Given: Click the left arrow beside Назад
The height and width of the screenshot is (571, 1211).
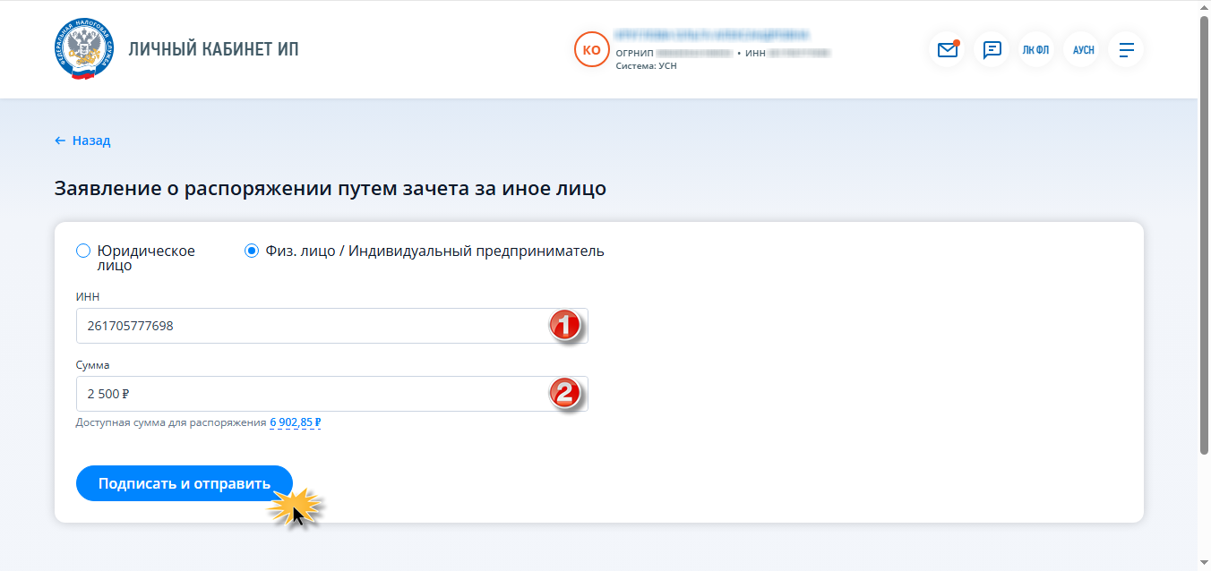Looking at the screenshot, I should pyautogui.click(x=60, y=141).
